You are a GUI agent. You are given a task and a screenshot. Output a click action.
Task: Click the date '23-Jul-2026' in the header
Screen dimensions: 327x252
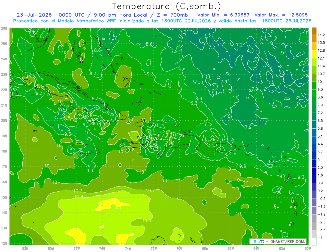pyautogui.click(x=35, y=15)
